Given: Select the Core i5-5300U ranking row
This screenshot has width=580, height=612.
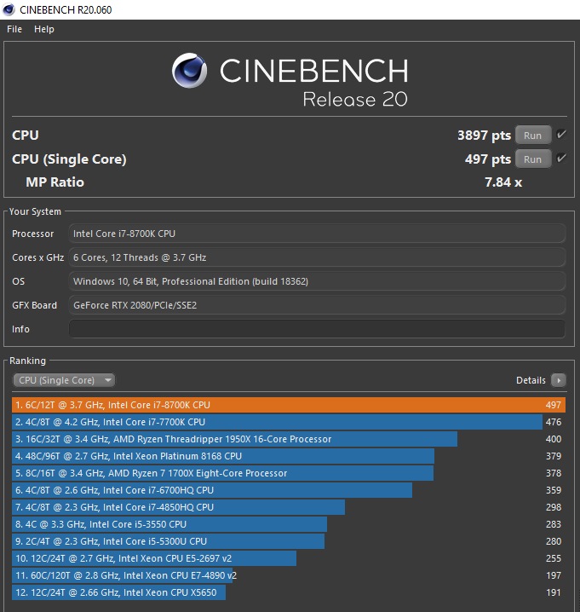Looking at the screenshot, I should pyautogui.click(x=289, y=541).
